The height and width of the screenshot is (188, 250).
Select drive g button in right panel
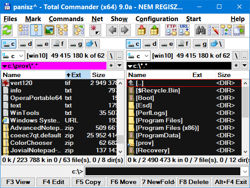(200, 44)
